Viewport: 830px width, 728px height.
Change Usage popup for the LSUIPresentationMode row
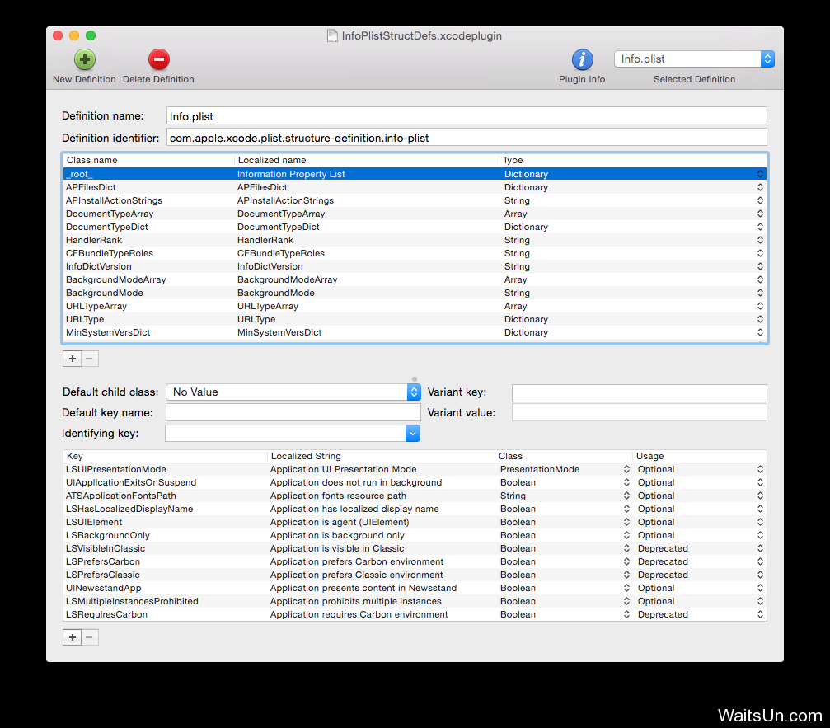point(760,469)
